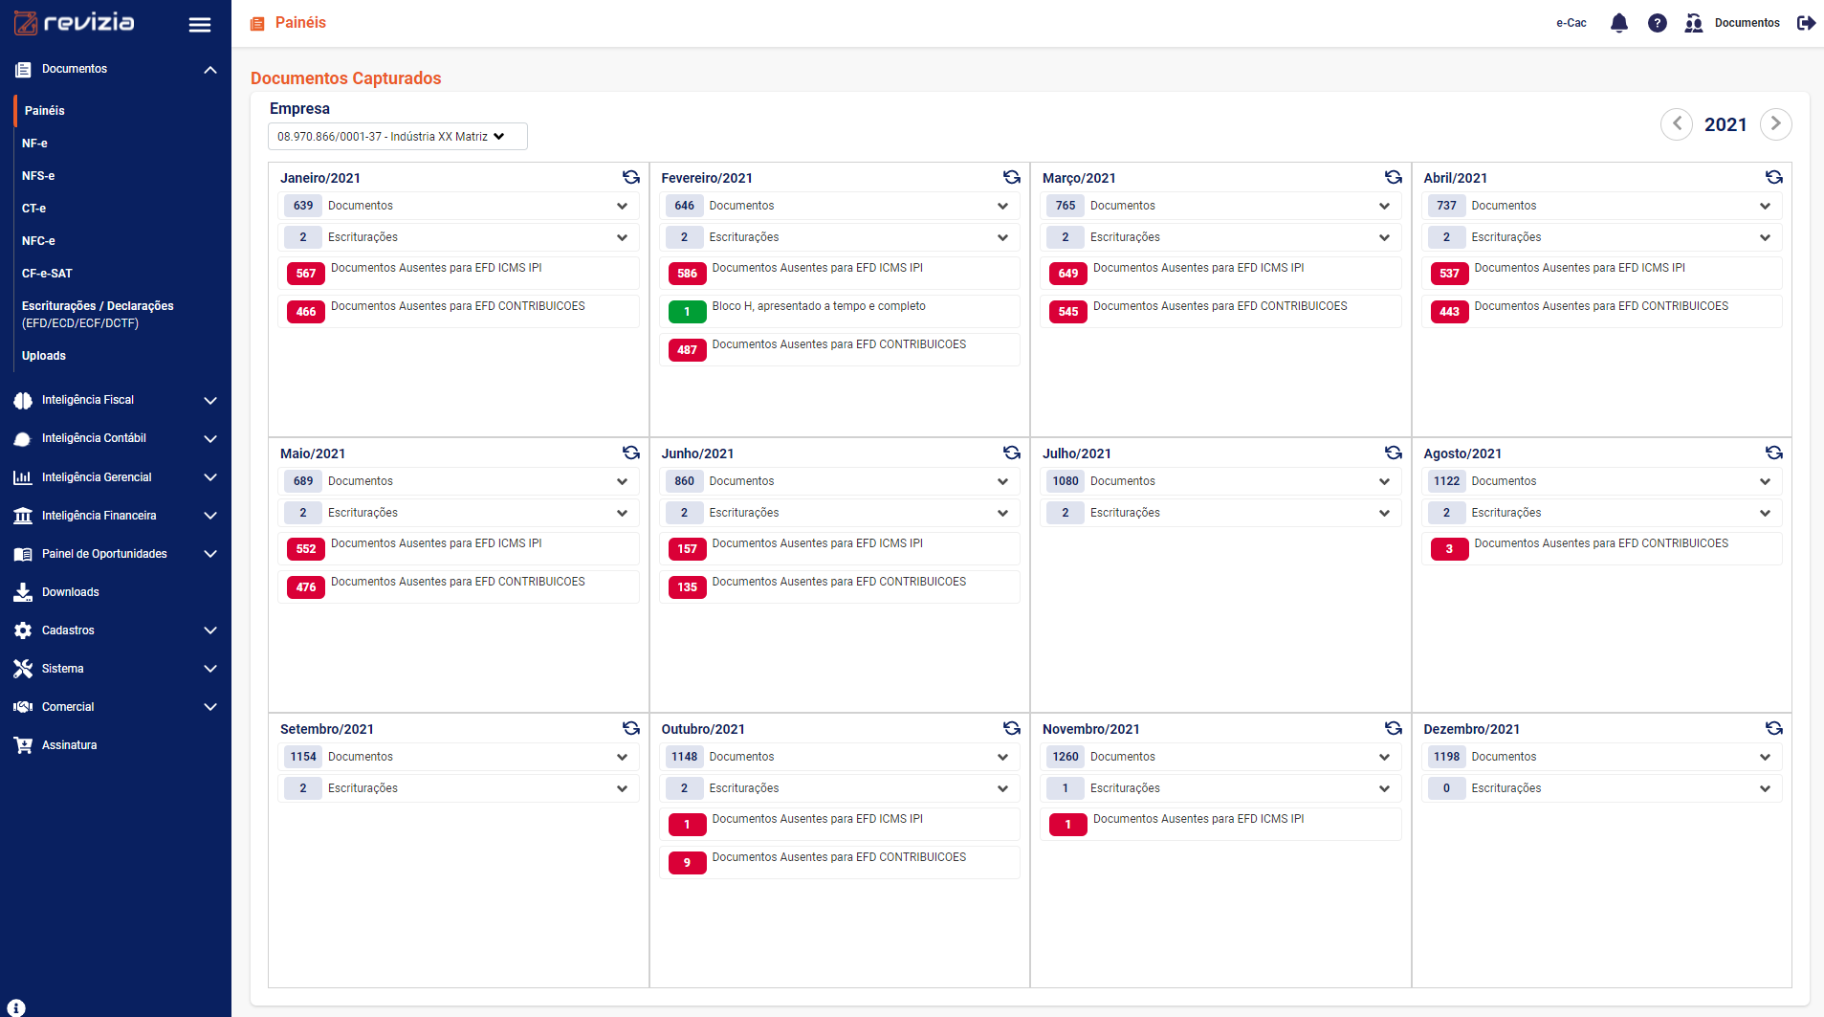The height and width of the screenshot is (1017, 1824).
Task: Click Maio's 476 Documentos Ausentes EFD CONTRIBUICOES
Action: 459,587
